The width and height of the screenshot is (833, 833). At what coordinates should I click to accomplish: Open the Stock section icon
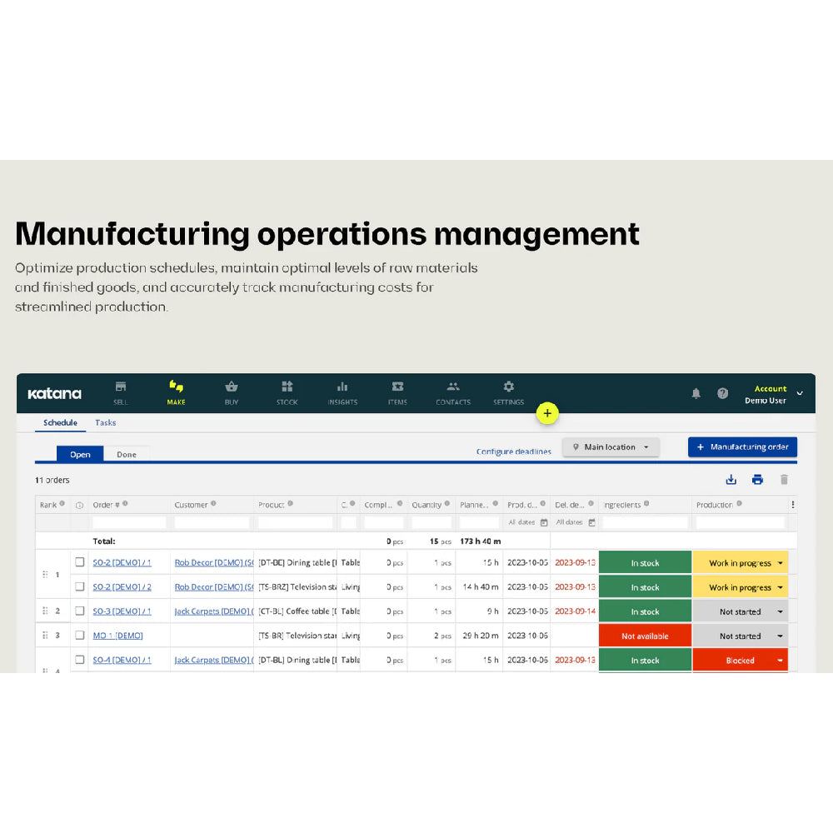(287, 387)
